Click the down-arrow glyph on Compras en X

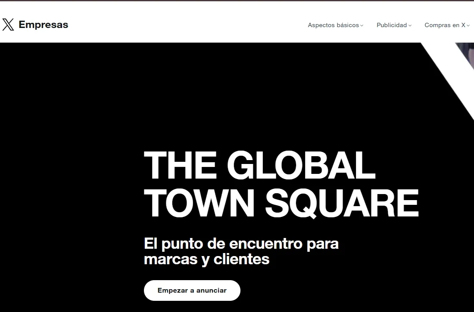[x=468, y=25]
